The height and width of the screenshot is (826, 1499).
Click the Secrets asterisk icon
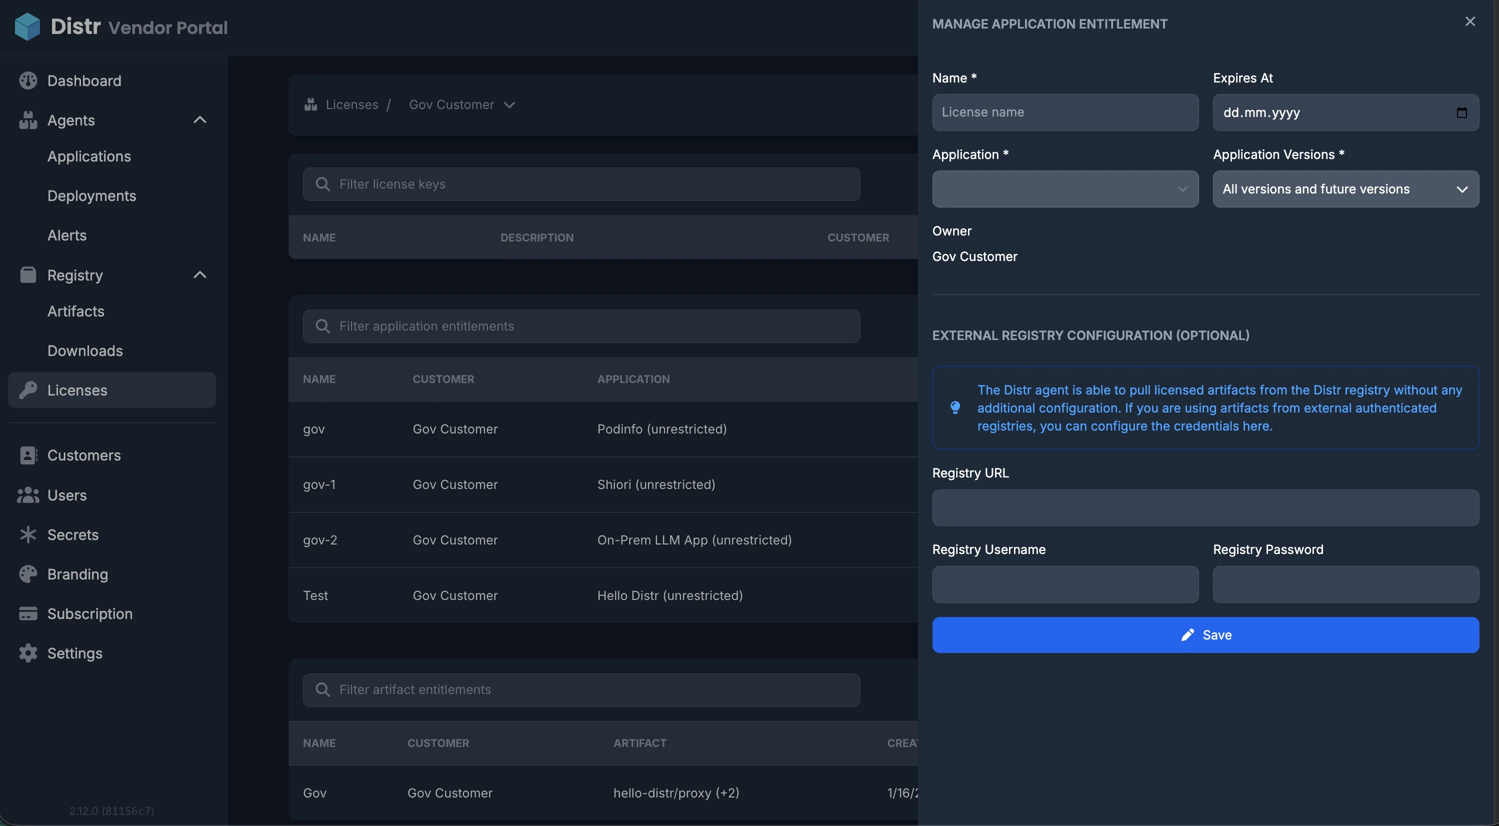(x=28, y=534)
